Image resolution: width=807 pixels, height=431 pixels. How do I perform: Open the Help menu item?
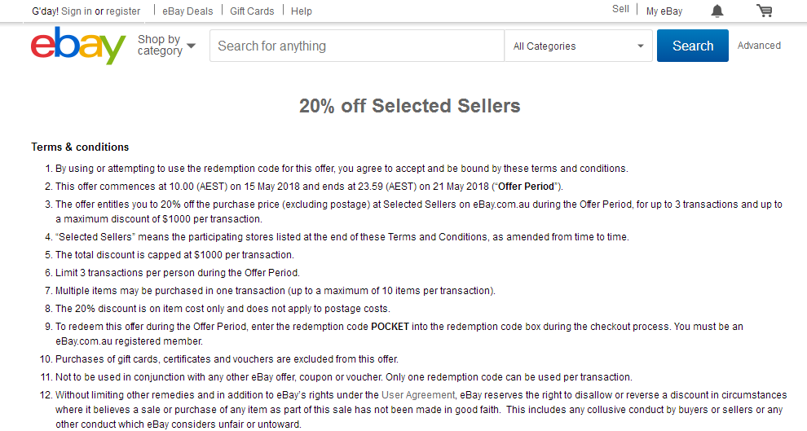pos(301,11)
